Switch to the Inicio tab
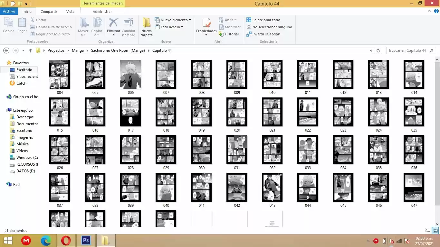Screen dimensions: 440x247 27,12
